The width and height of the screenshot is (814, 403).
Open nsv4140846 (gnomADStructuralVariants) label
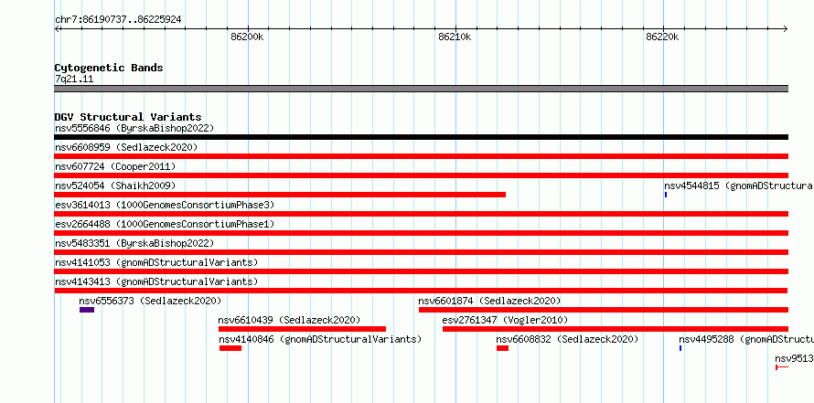[x=320, y=339]
